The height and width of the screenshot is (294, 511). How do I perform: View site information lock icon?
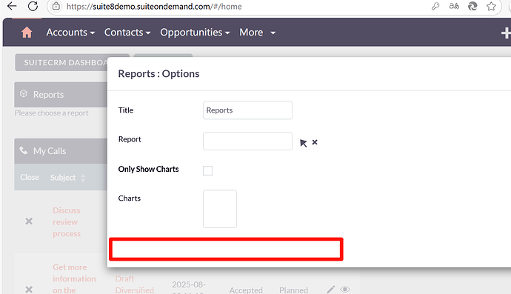coord(56,6)
